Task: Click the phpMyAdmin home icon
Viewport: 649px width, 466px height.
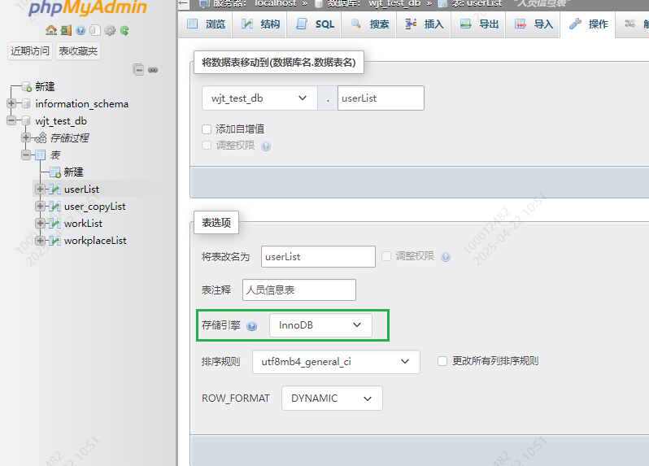Action: (51, 30)
